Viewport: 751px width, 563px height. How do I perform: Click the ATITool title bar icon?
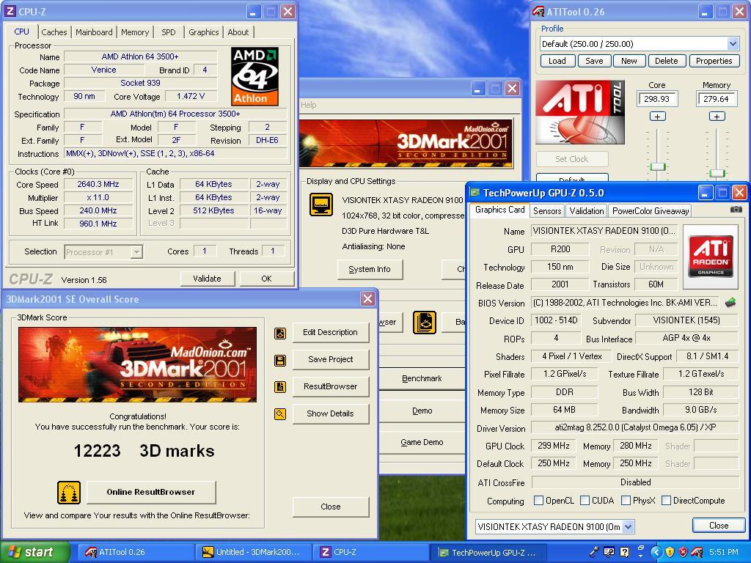pos(538,11)
